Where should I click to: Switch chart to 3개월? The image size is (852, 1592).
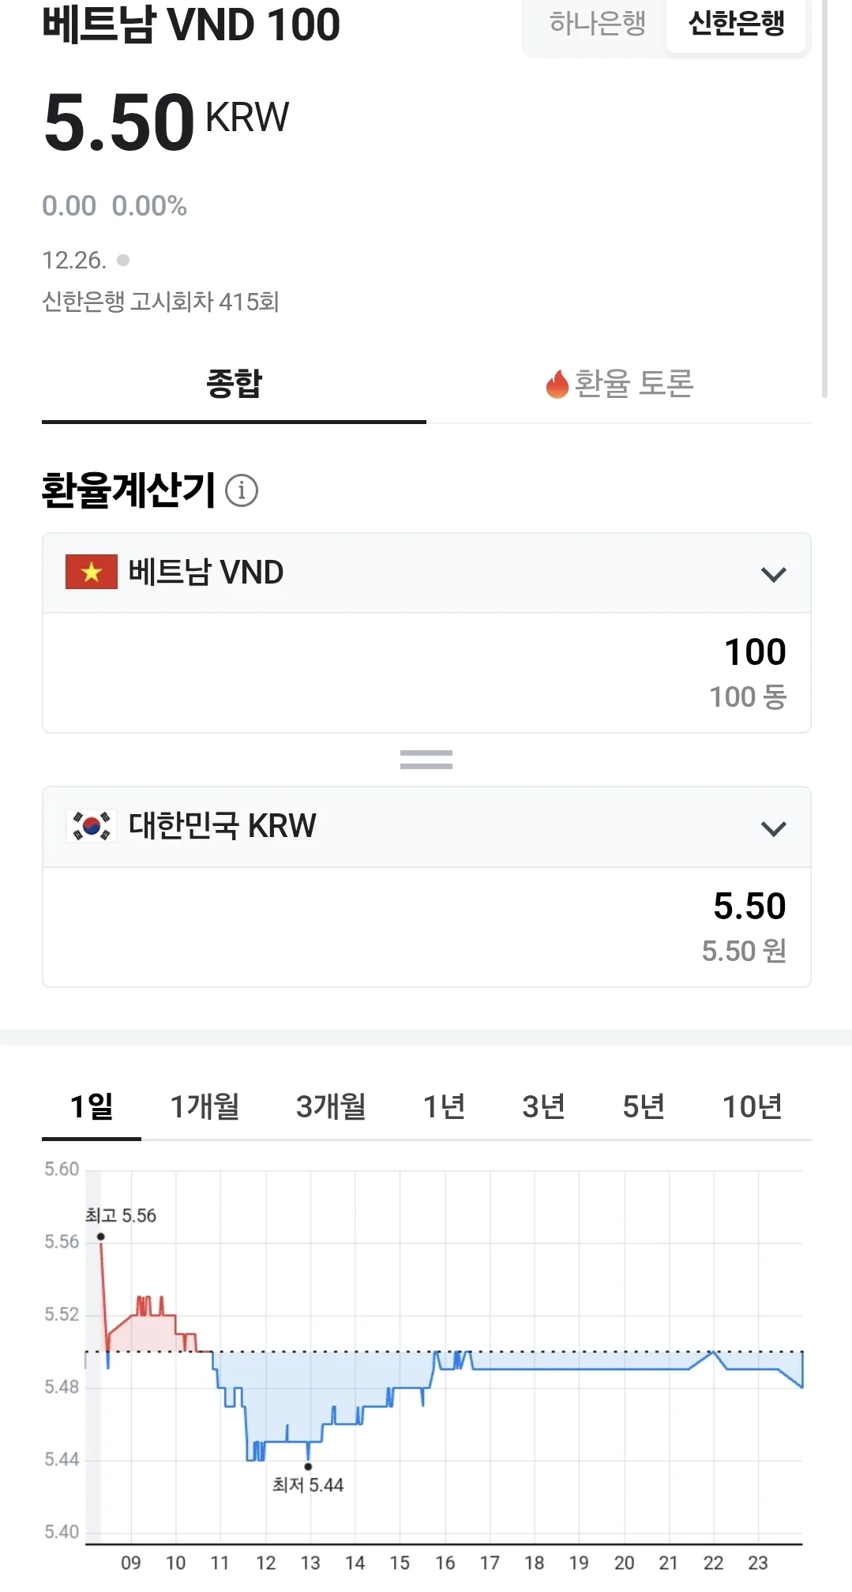coord(331,1106)
